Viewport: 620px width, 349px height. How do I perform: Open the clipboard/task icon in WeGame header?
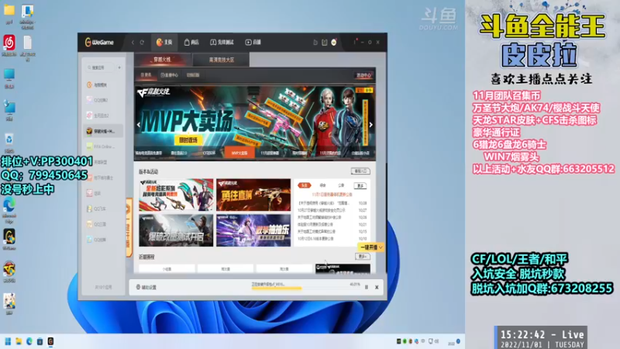(325, 43)
